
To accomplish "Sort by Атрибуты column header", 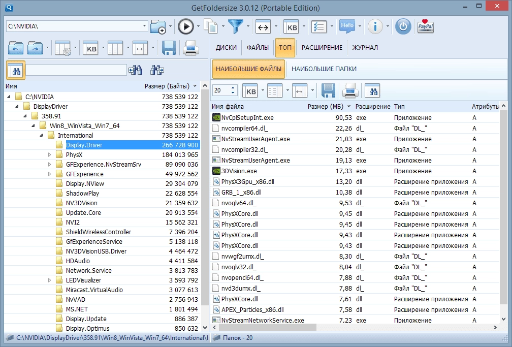I will pyautogui.click(x=485, y=107).
